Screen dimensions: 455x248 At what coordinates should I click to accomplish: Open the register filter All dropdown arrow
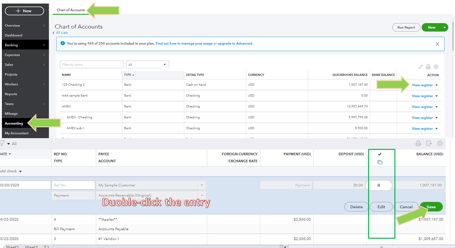point(8,144)
